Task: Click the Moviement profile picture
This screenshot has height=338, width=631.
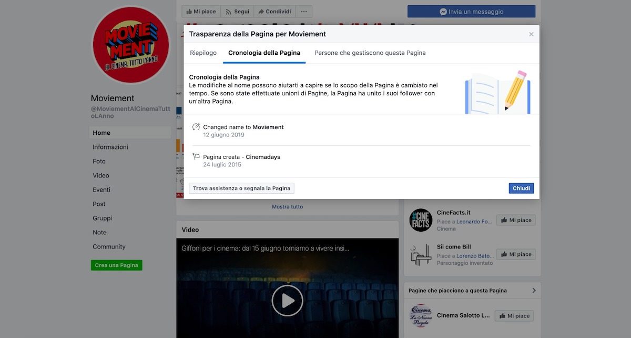Action: point(130,45)
